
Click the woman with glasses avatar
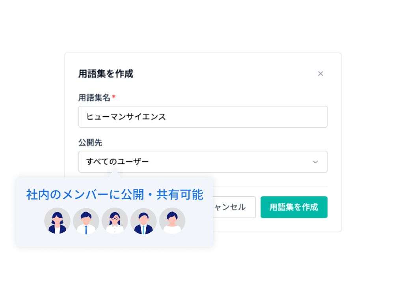[115, 221]
